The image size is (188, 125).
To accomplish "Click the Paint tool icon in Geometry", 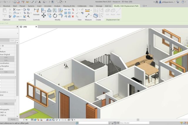I will pos(25,16).
